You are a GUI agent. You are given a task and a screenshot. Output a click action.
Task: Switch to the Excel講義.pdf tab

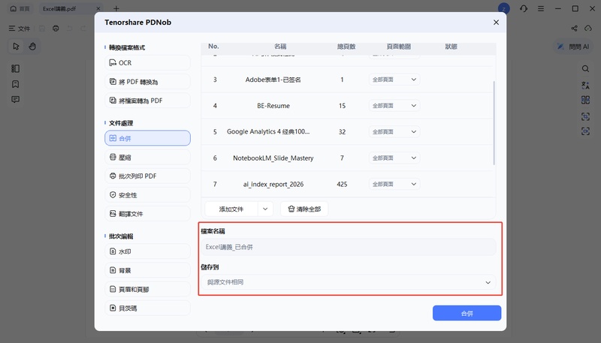tap(59, 8)
